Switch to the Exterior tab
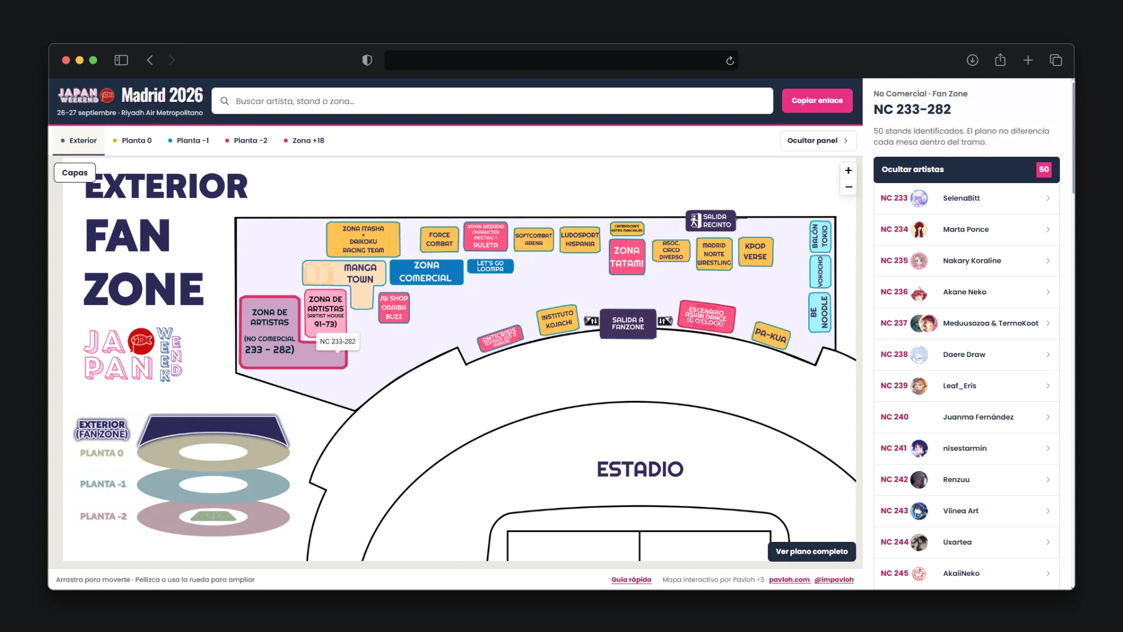Image resolution: width=1123 pixels, height=632 pixels. tap(78, 140)
